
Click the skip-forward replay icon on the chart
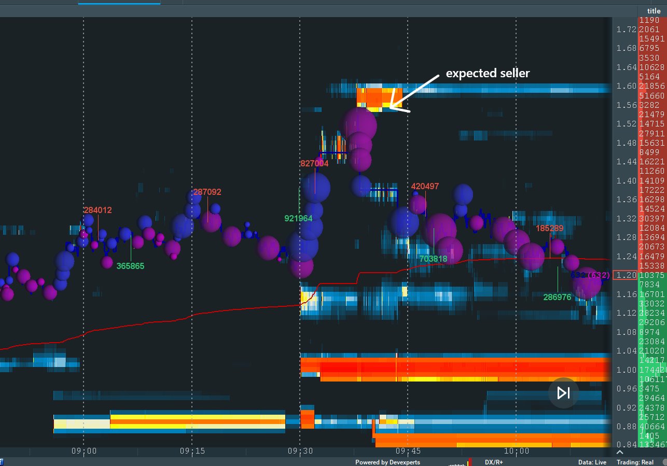point(563,393)
